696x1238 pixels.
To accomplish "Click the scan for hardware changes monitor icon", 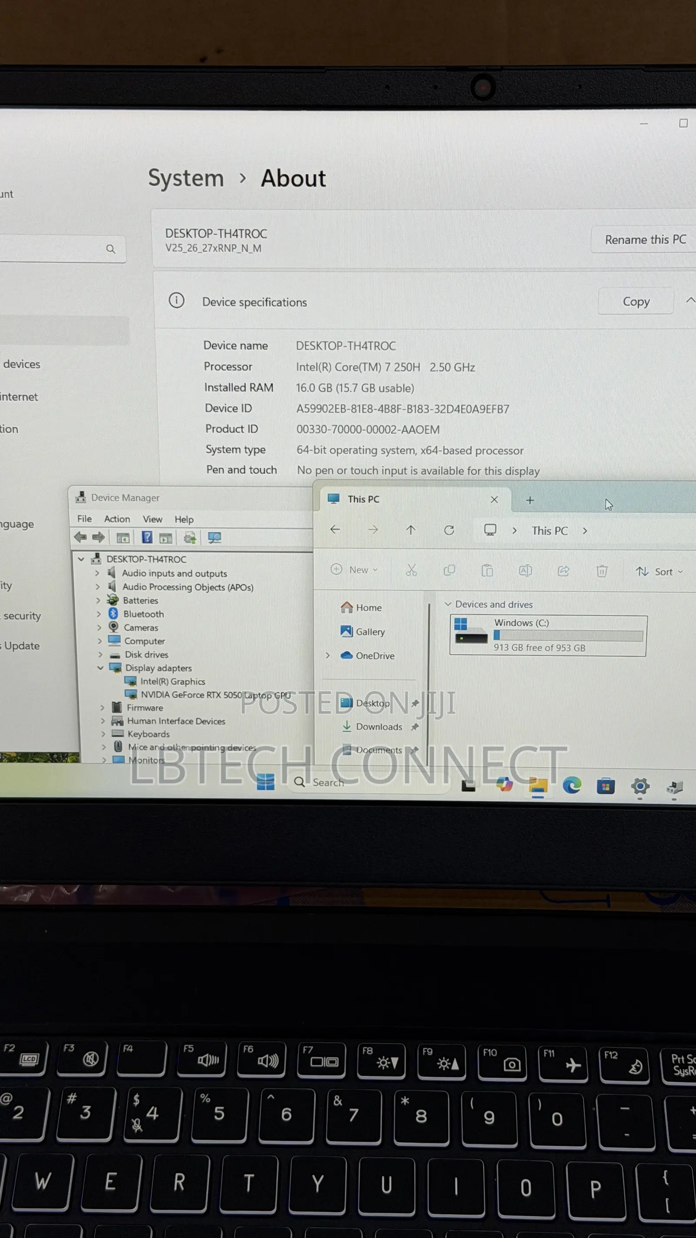I will (214, 538).
